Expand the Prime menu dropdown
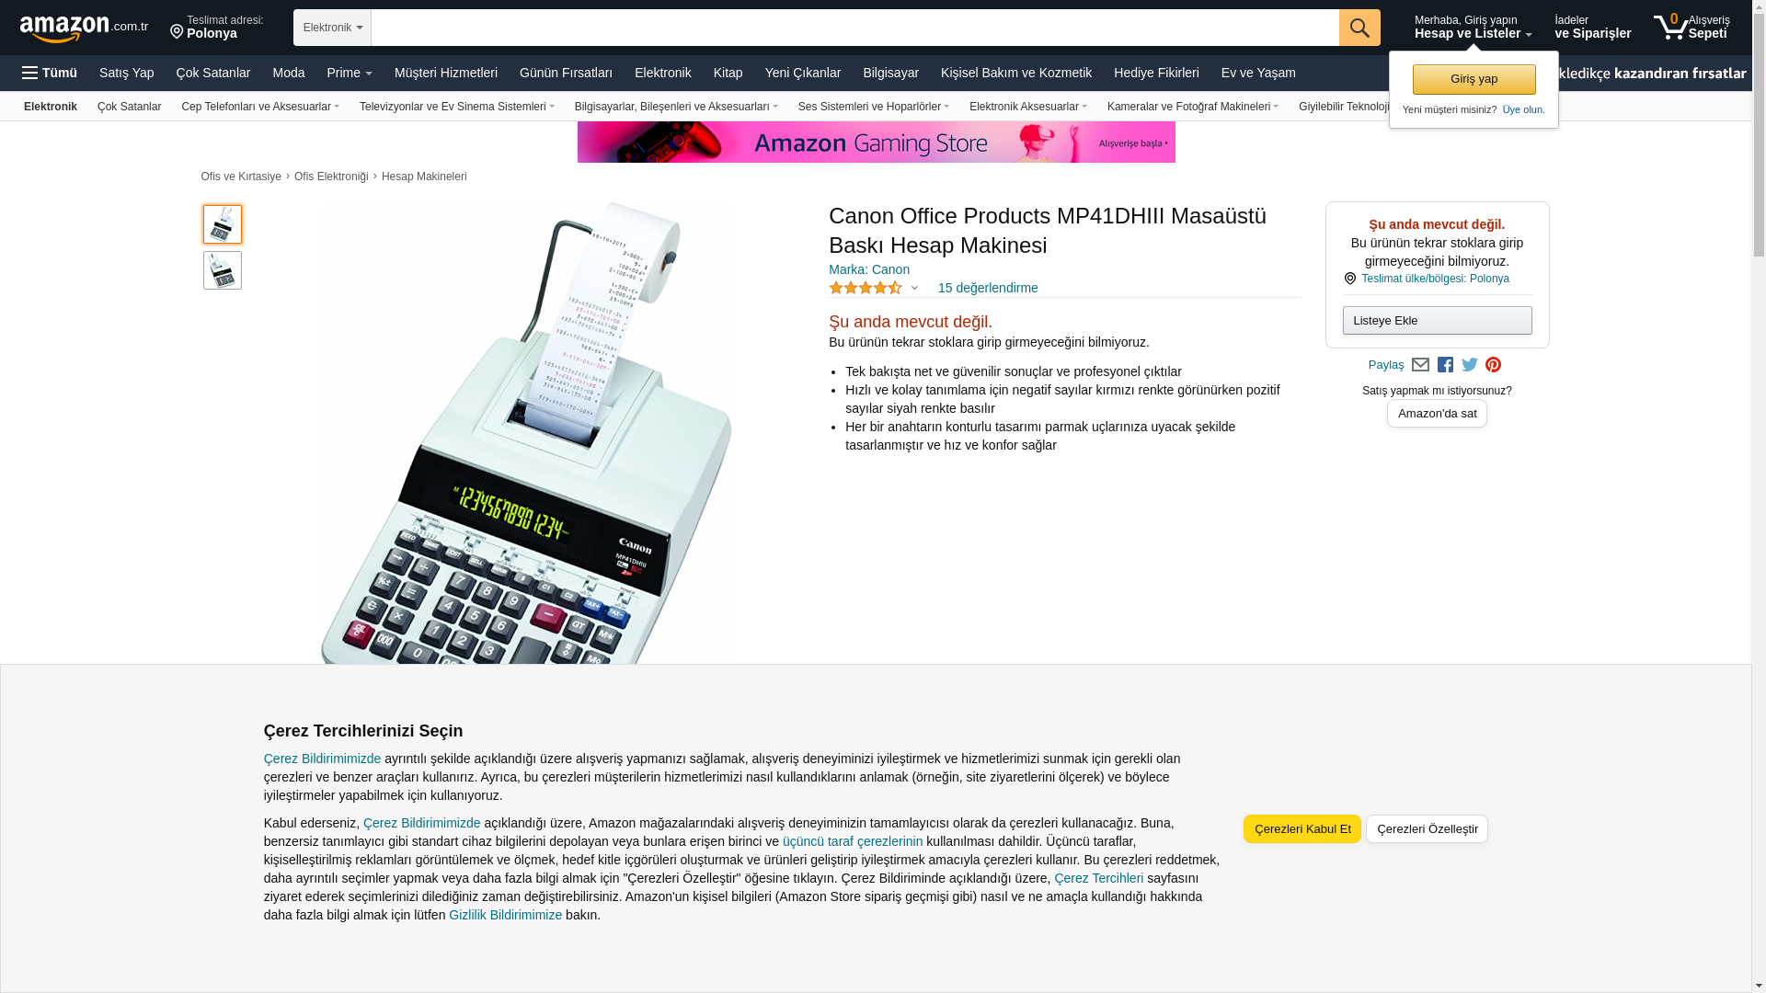Screen dimensions: 1766x993 pyautogui.click(x=350, y=73)
